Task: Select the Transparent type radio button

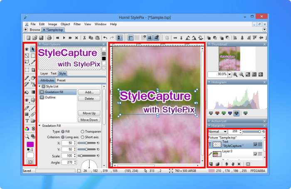Action: click(82, 131)
